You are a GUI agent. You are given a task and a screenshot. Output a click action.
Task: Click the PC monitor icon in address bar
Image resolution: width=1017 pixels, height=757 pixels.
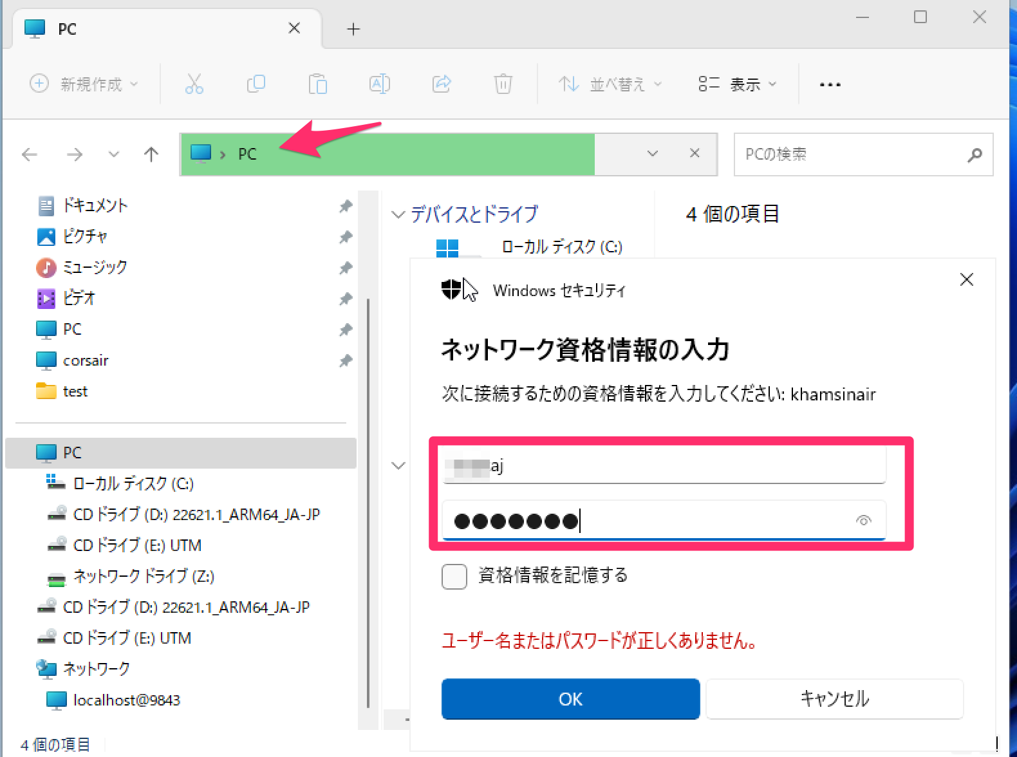(x=201, y=154)
